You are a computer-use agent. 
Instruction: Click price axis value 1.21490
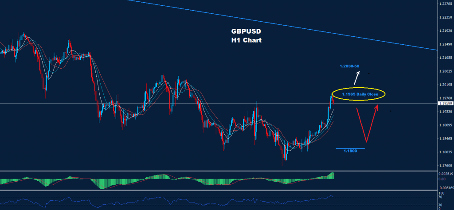pyautogui.click(x=446, y=44)
